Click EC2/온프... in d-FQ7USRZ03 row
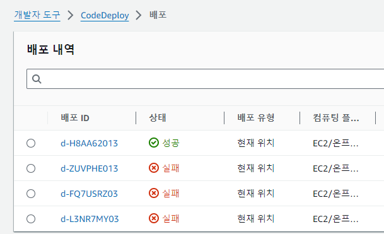 [335, 194]
